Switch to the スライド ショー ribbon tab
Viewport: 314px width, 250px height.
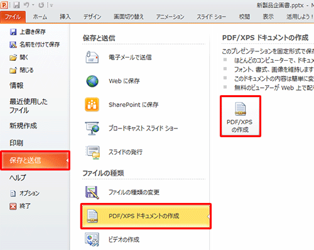(x=211, y=17)
